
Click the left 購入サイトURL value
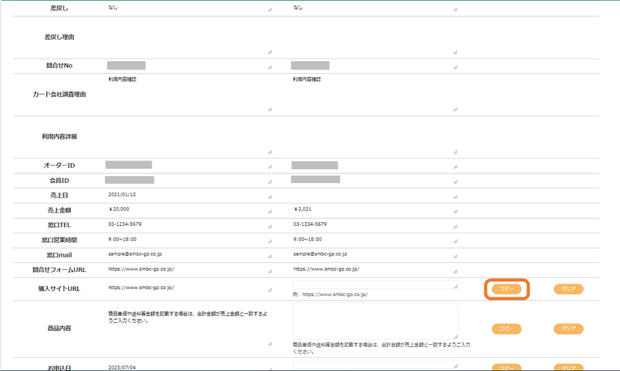(x=141, y=288)
